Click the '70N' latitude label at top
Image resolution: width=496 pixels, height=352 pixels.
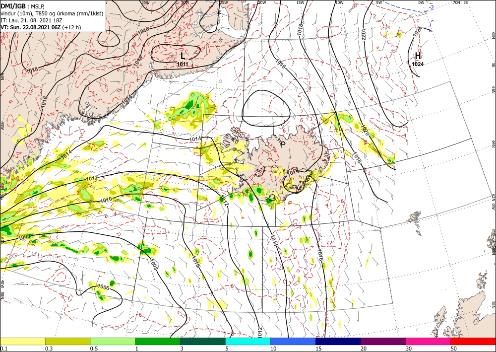tap(456, 2)
